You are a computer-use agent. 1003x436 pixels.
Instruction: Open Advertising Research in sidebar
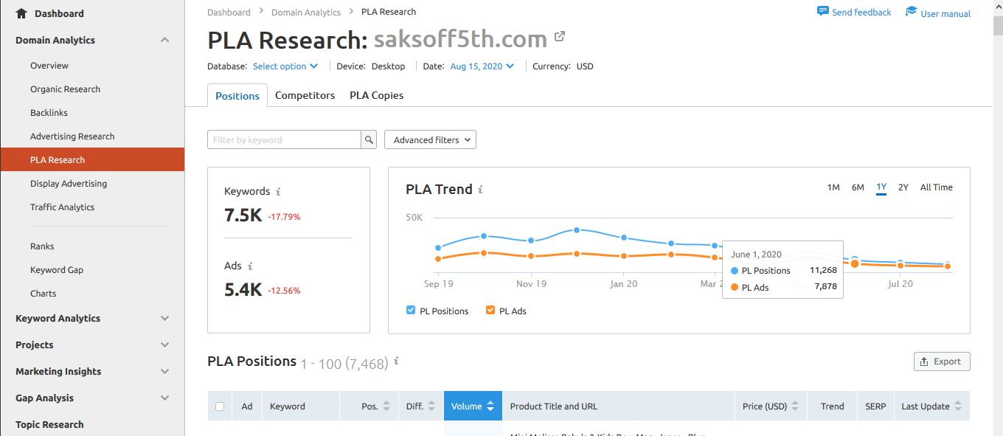pos(72,136)
